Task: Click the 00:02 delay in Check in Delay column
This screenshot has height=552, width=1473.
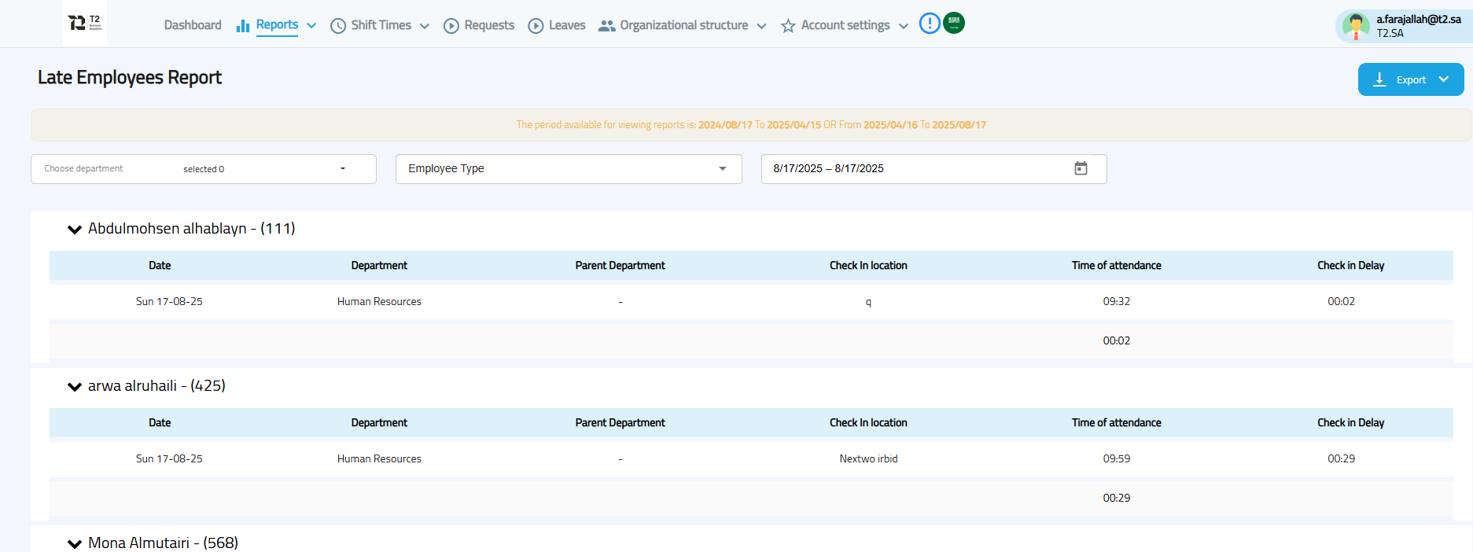Action: coord(1341,301)
